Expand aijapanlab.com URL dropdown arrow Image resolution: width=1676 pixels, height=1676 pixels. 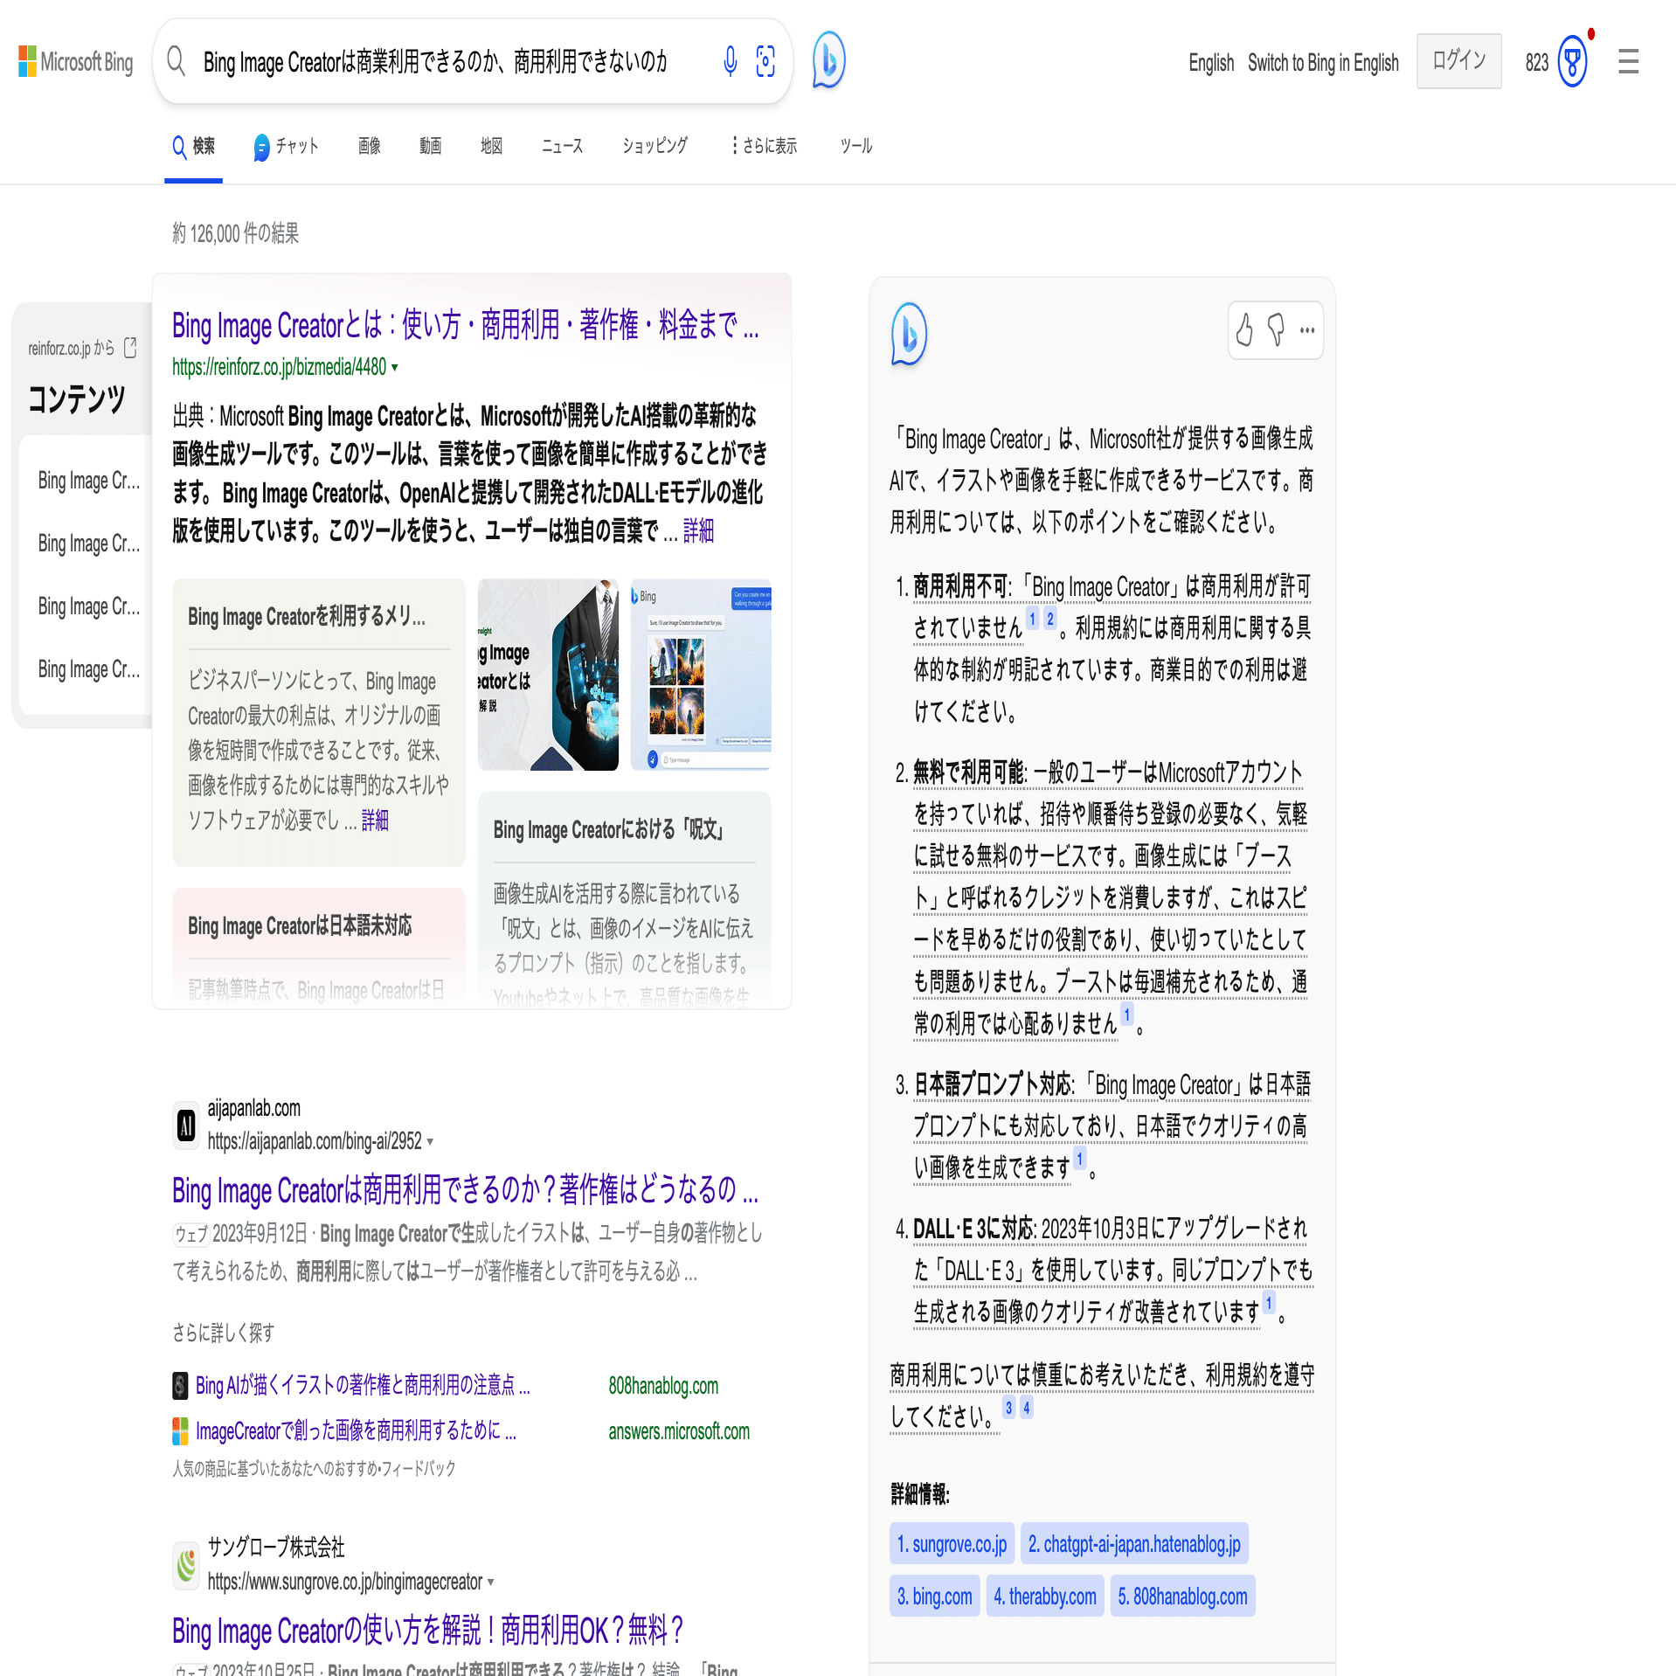(430, 1142)
